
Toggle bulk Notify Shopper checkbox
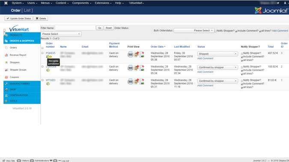215,31
